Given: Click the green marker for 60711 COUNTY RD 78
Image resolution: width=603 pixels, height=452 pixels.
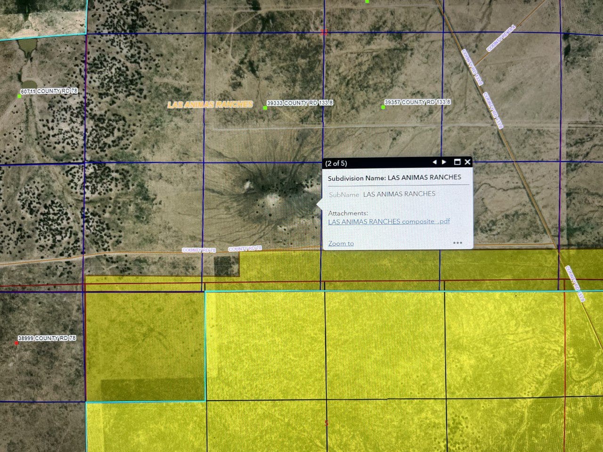Looking at the screenshot, I should click(x=19, y=97).
